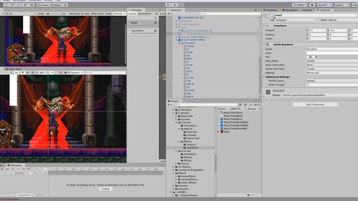Click the scene effects icon
Viewport: 358px width, 201px height.
coord(34,73)
